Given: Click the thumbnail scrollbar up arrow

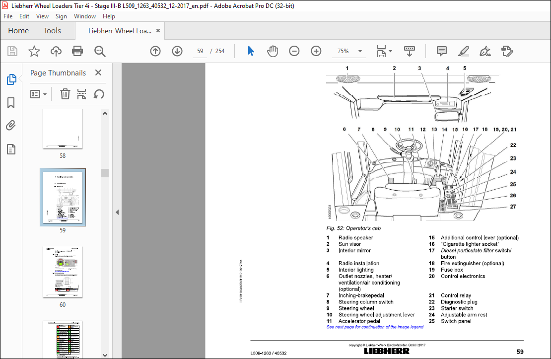Looking at the screenshot, I should tap(105, 113).
